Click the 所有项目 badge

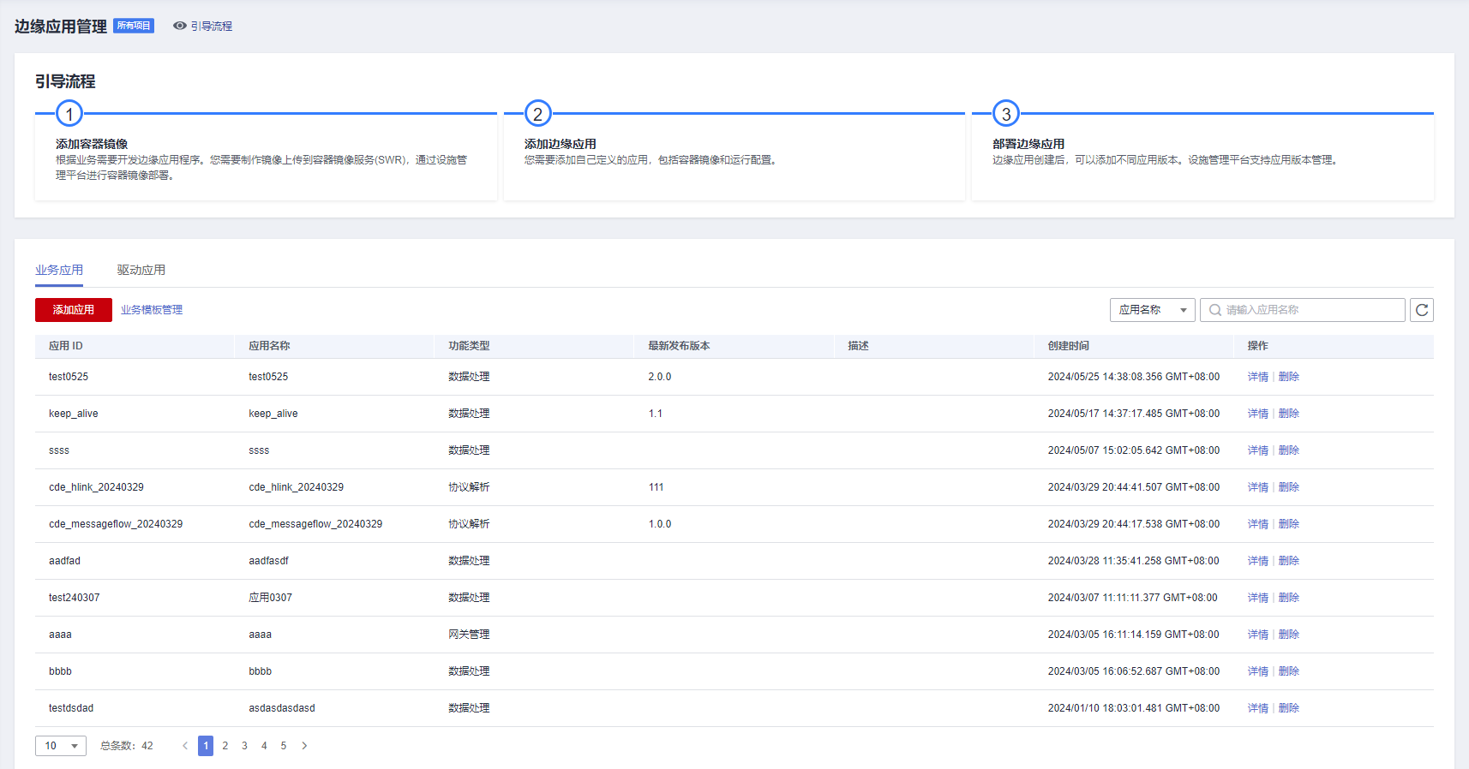pyautogui.click(x=134, y=26)
